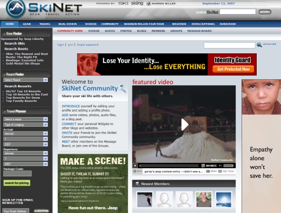Click the video volume speaker icon
The image size is (281, 213).
tap(220, 166)
